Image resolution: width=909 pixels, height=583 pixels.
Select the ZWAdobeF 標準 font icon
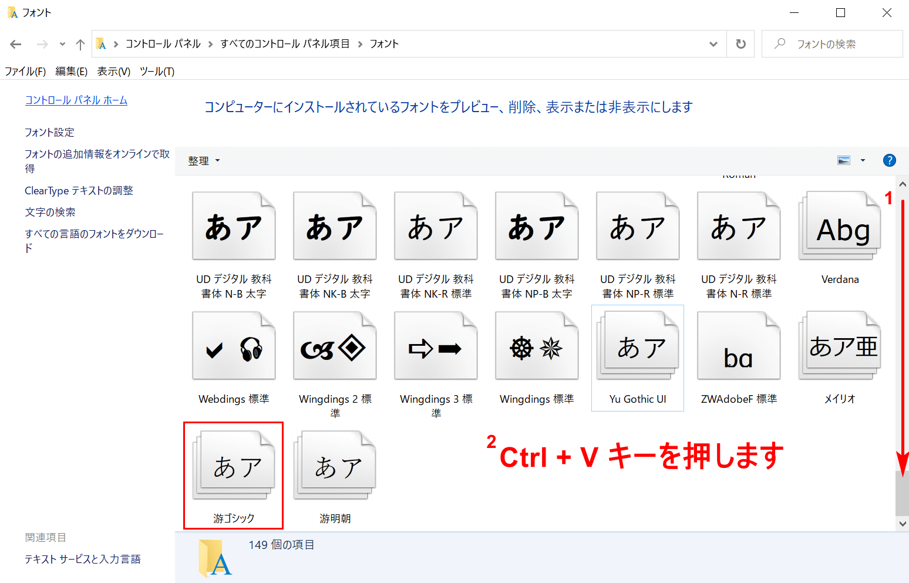click(x=739, y=346)
